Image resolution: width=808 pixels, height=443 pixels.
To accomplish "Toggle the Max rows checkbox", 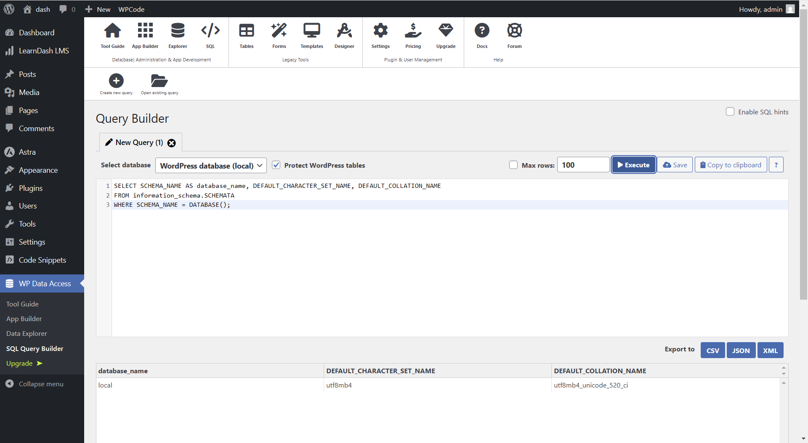I will click(513, 165).
